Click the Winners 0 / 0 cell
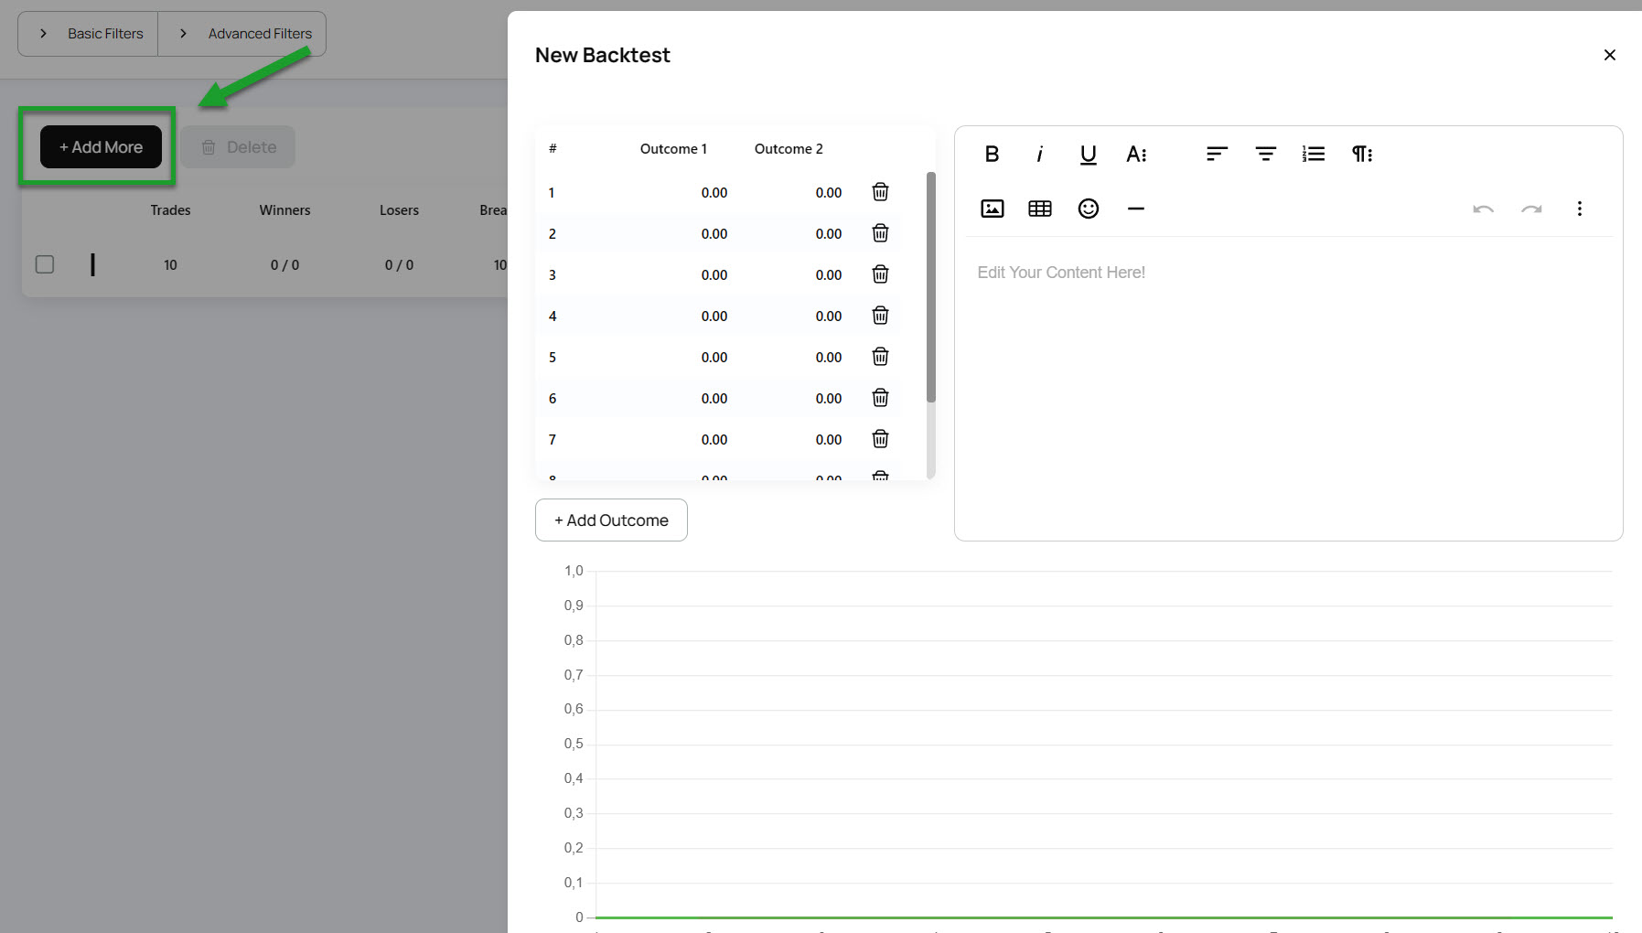Viewport: 1642px width, 933px height. (284, 265)
